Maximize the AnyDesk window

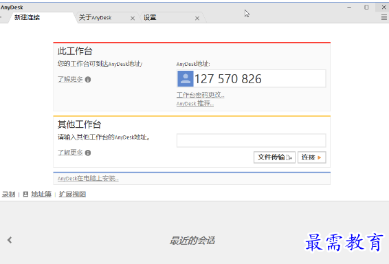tap(366, 7)
